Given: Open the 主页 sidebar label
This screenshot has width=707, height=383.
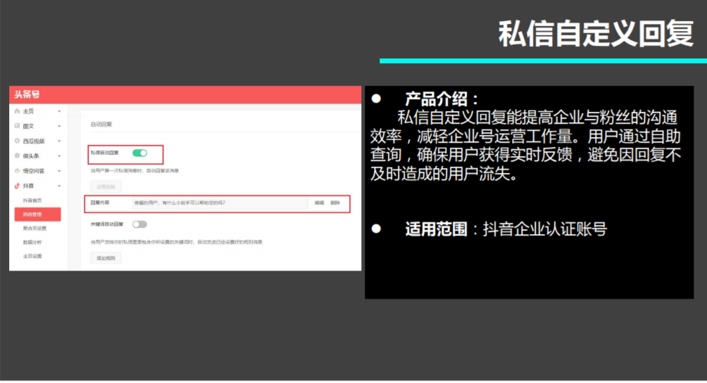Looking at the screenshot, I should pyautogui.click(x=28, y=111).
